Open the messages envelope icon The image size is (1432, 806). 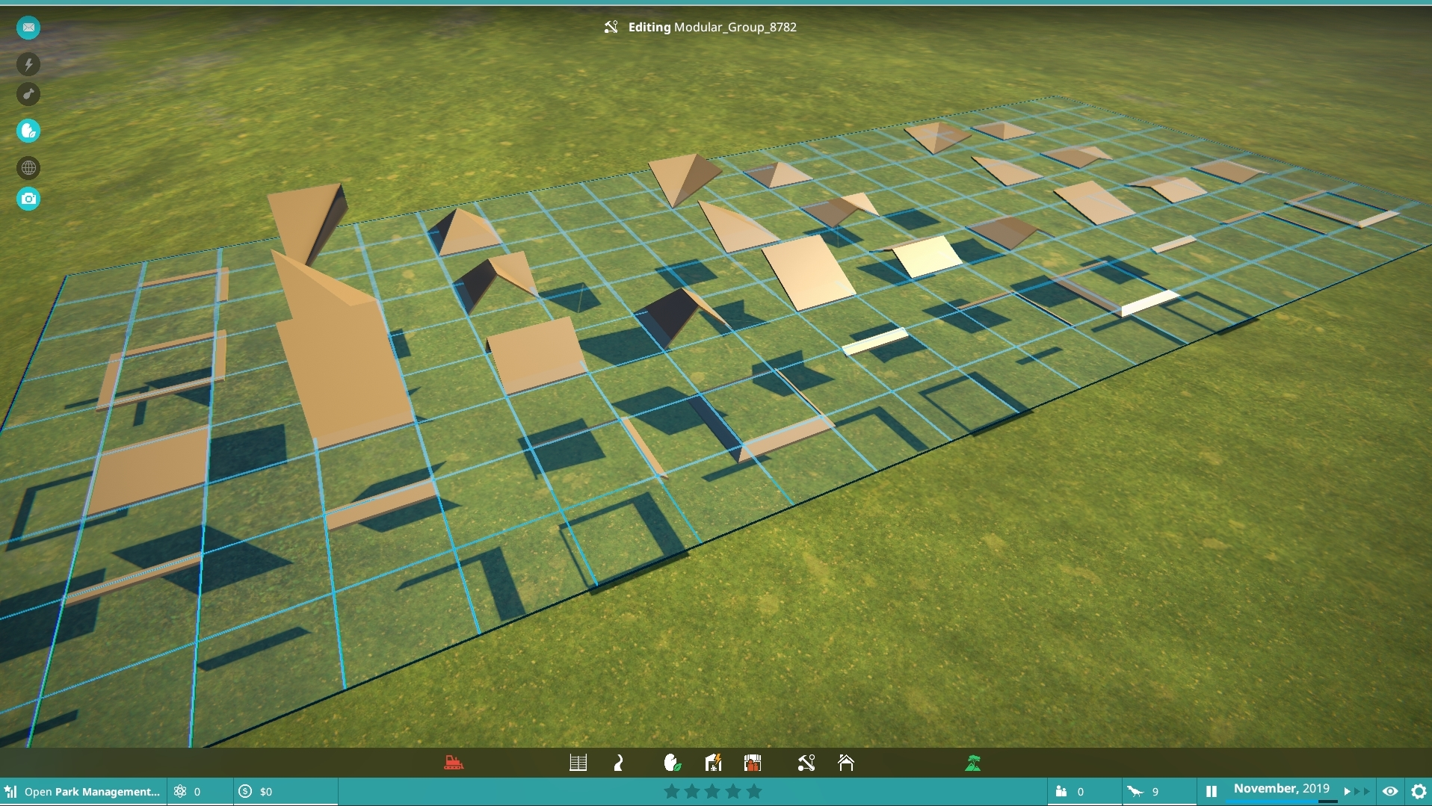coord(28,28)
